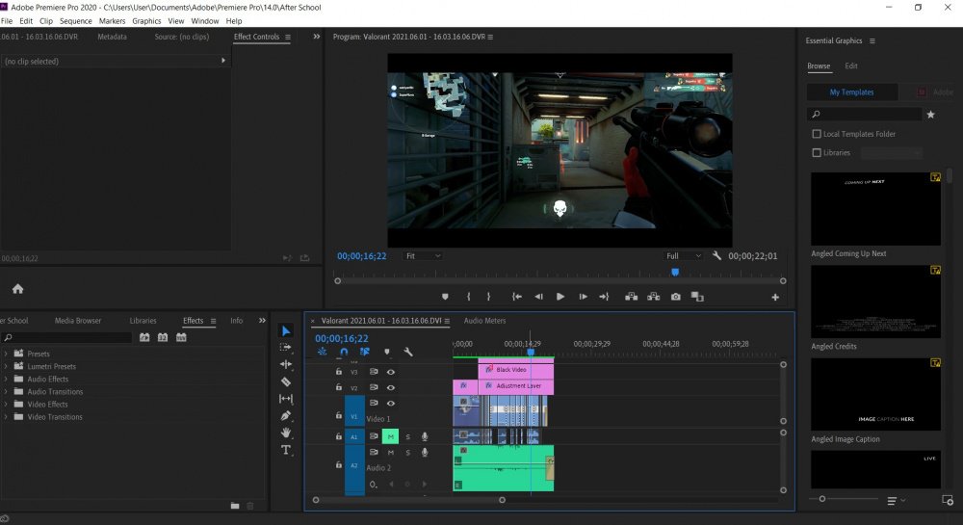Toggle Snap in timeline

click(x=344, y=352)
